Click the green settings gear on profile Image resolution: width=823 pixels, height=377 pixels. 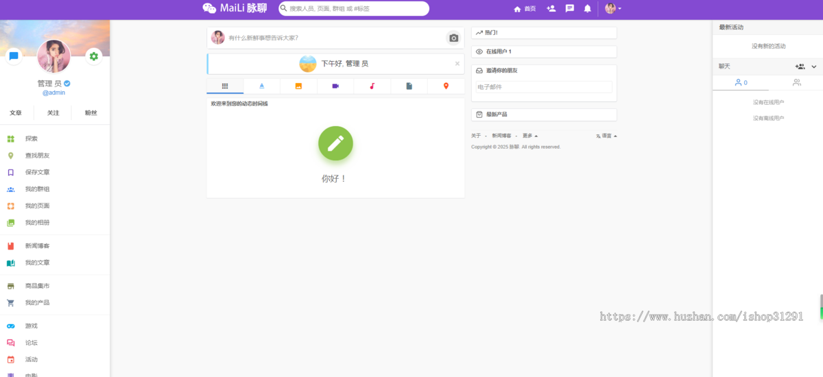[x=94, y=57]
